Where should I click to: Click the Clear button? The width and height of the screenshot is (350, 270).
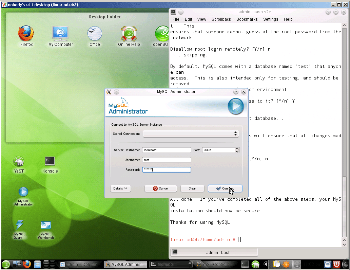tap(192, 188)
